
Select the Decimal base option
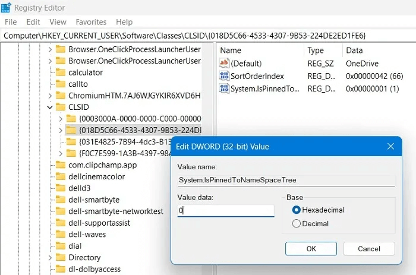(x=310, y=223)
